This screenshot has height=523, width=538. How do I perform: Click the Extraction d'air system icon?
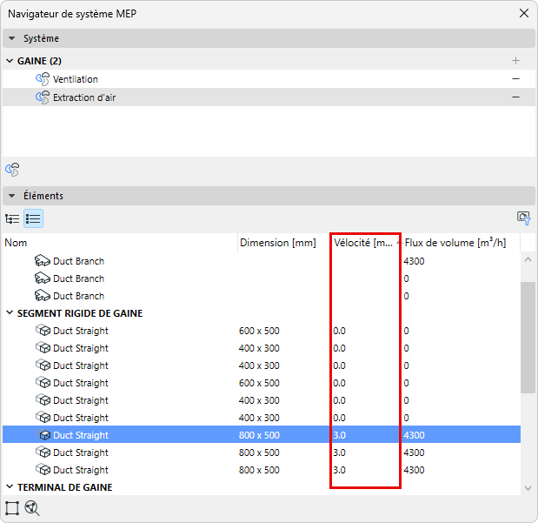click(x=43, y=97)
